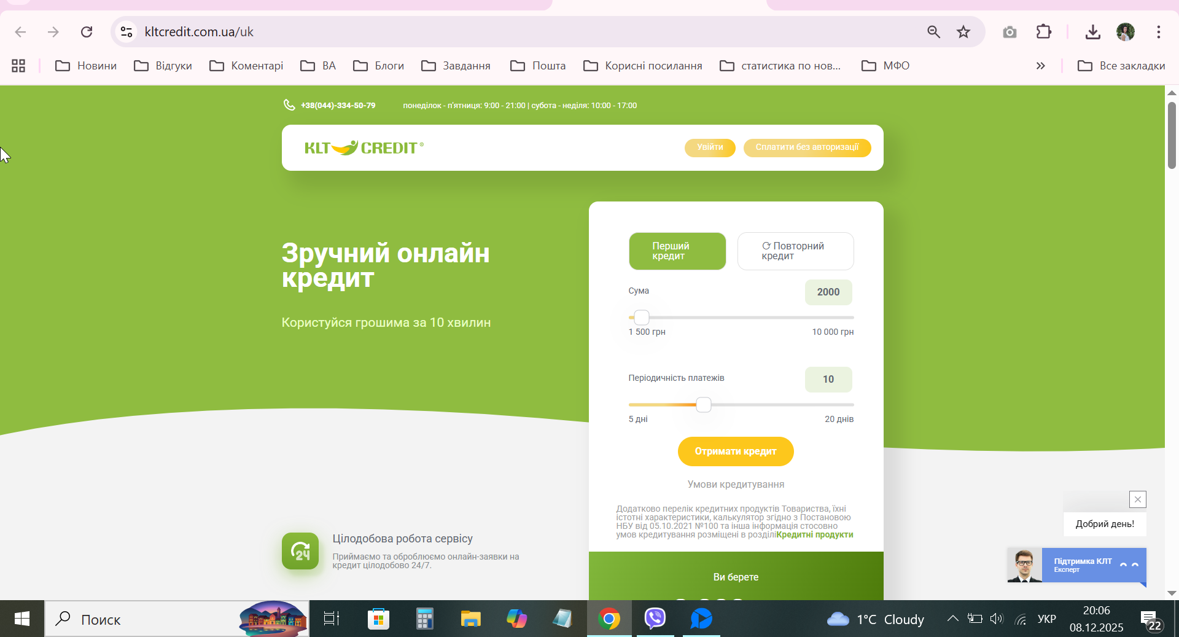Open File Explorer from the taskbar
This screenshot has width=1179, height=637.
(x=471, y=619)
